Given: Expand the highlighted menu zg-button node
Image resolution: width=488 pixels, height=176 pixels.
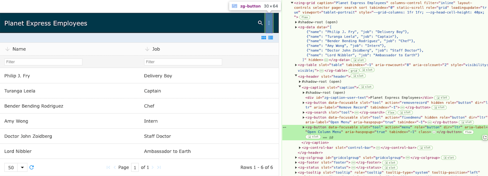Looking at the screenshot, I should click(303, 127).
